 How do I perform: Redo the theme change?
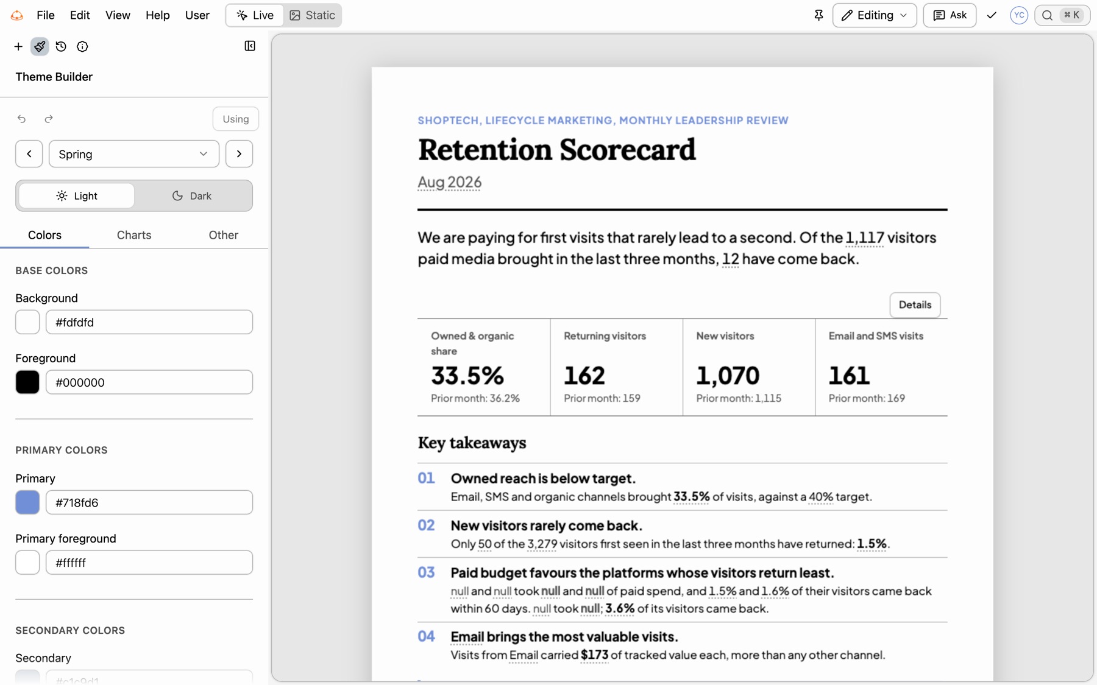(x=49, y=119)
